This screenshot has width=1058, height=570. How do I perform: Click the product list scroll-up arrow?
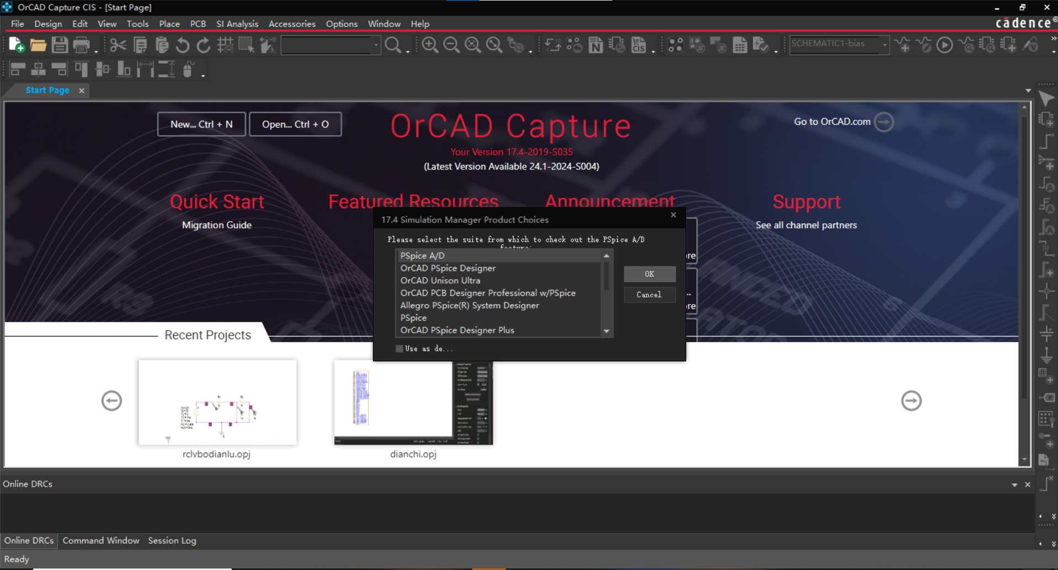tap(607, 255)
